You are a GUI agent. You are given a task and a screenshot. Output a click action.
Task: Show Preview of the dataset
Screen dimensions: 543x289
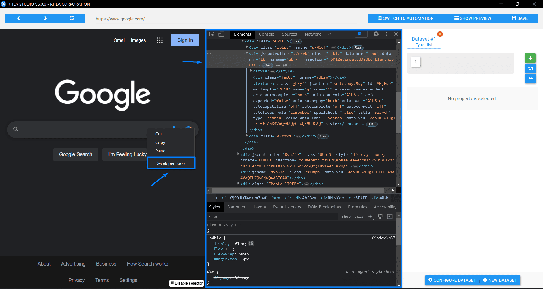tap(473, 18)
